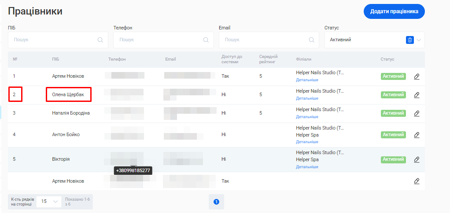Open Детальніше link for Антон Бойко
450x213 pixels.
click(307, 142)
